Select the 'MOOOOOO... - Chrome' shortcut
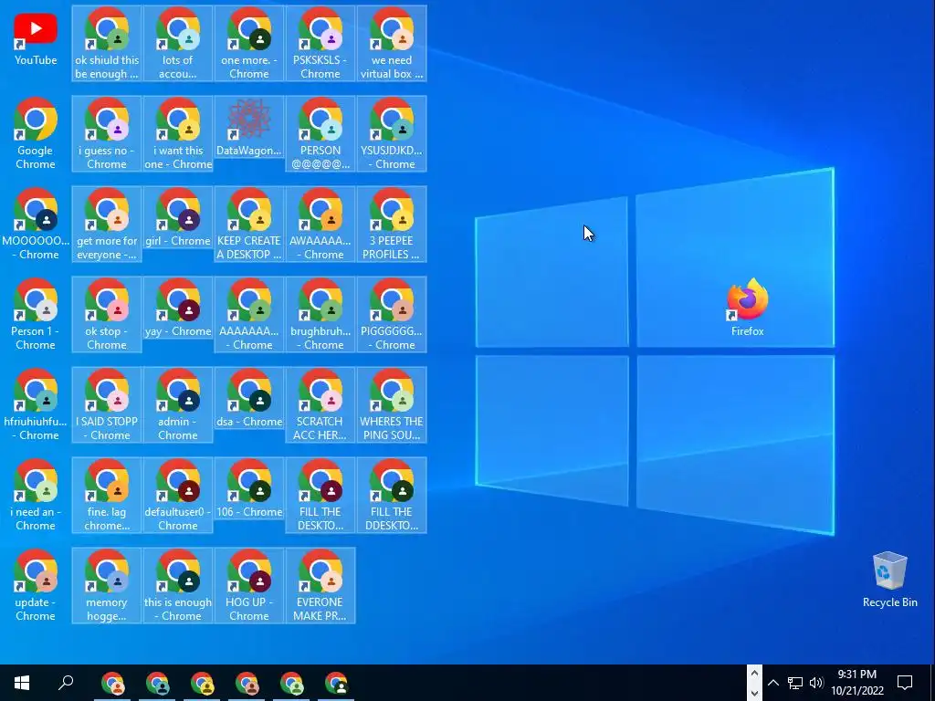This screenshot has width=935, height=701. pos(36,225)
